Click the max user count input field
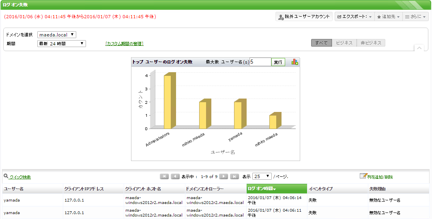432x219 pixels. pyautogui.click(x=260, y=62)
